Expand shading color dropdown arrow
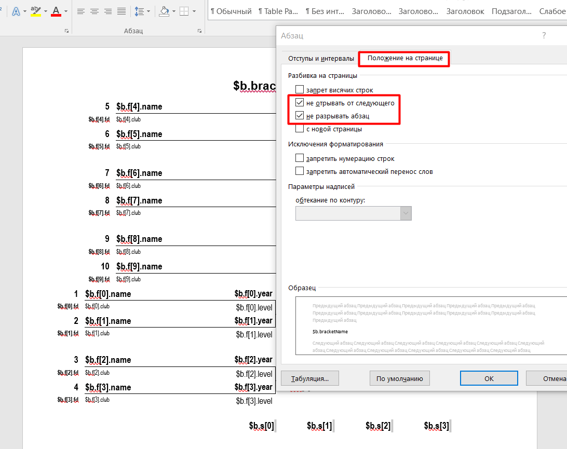567x449 pixels. pos(174,11)
